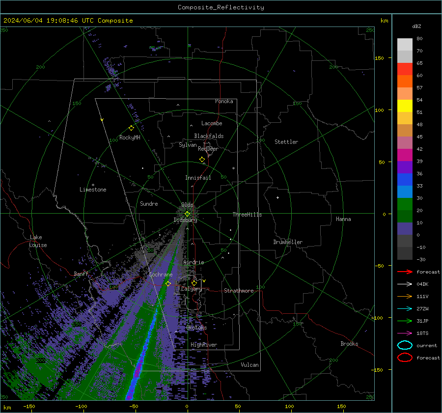The width and height of the screenshot is (442, 413).
Task: Click the Brooks city label
Action: point(349,344)
